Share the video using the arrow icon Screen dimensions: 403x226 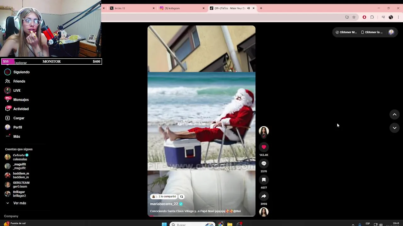264,196
